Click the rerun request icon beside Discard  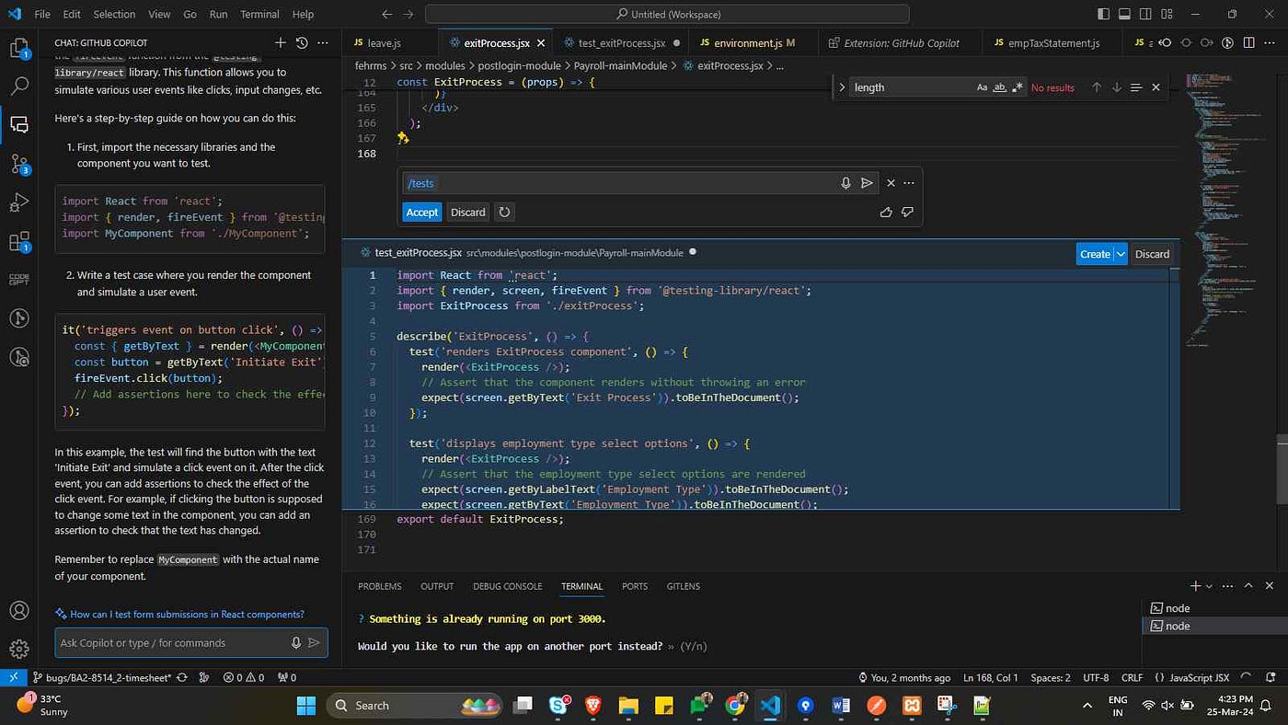click(x=504, y=213)
